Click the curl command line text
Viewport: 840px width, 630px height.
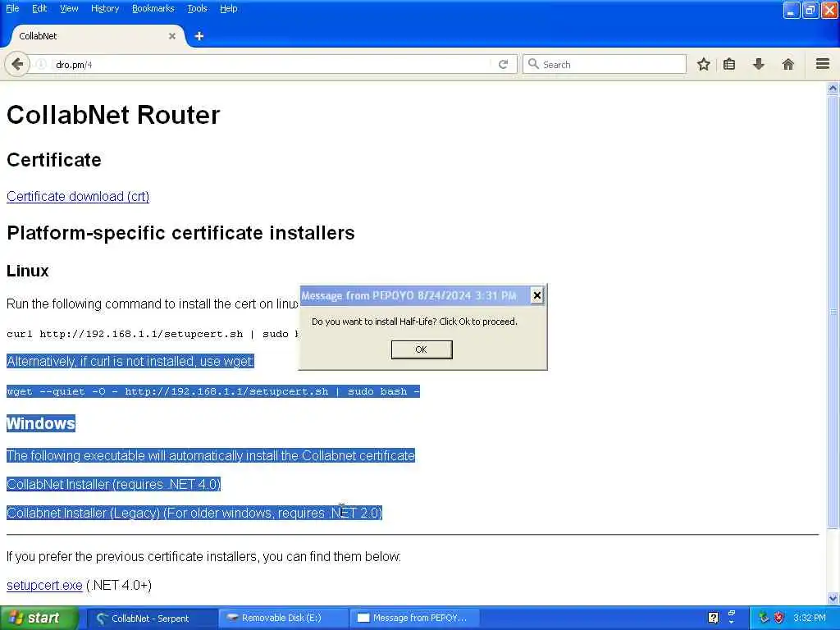(x=153, y=335)
